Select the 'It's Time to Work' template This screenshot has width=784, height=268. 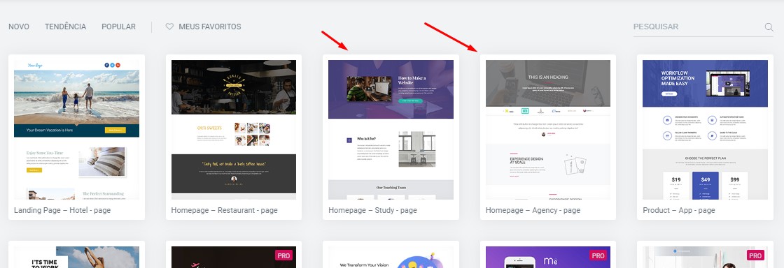click(x=76, y=257)
